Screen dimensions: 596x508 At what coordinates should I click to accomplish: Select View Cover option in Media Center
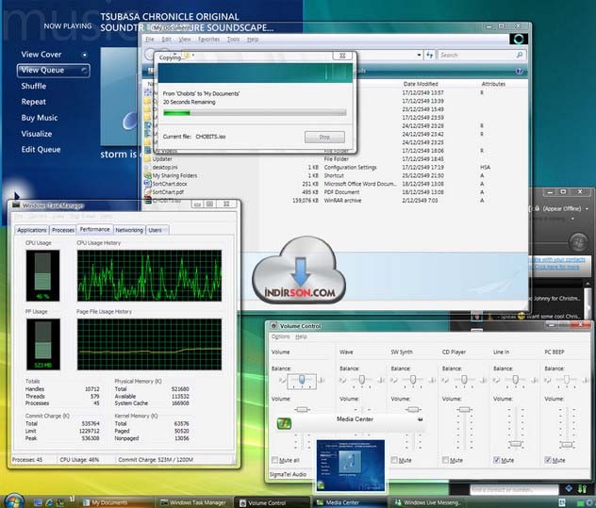click(41, 55)
